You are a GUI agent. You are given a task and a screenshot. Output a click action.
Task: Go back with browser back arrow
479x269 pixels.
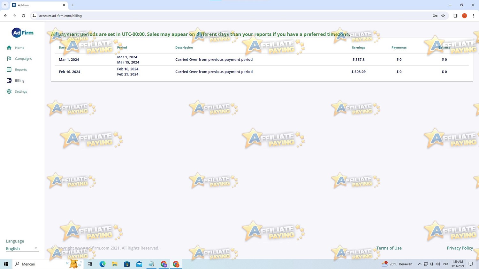5,16
